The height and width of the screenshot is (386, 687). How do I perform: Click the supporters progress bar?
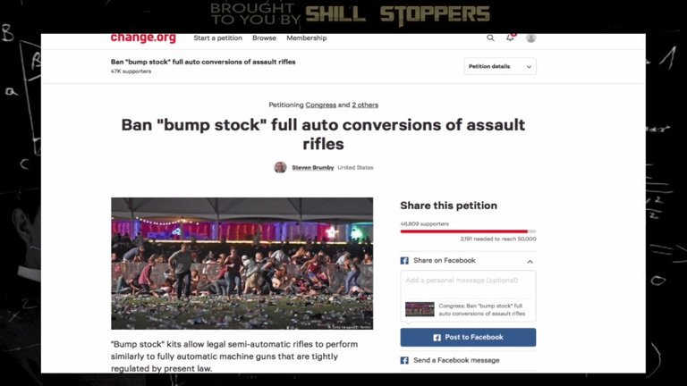tap(468, 231)
